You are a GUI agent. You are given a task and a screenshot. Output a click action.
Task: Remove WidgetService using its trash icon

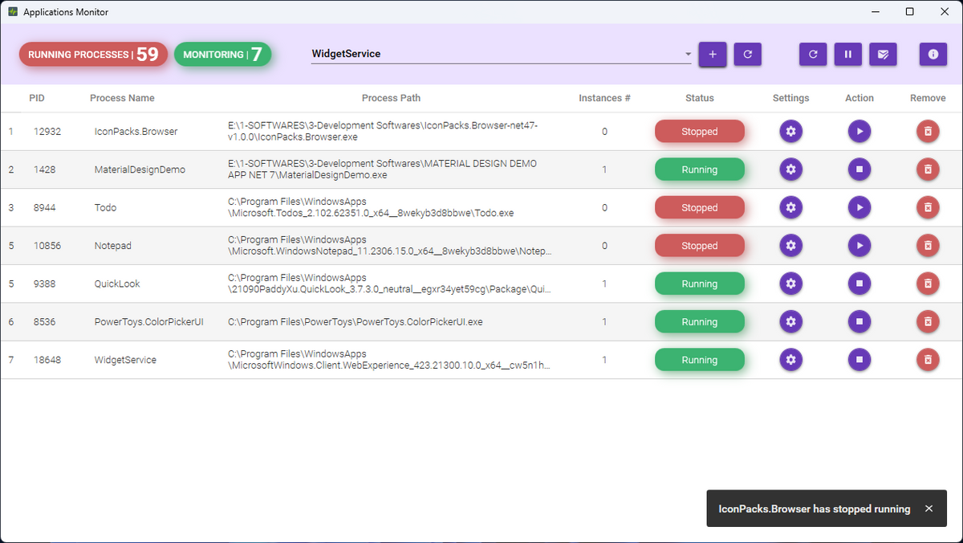pyautogui.click(x=928, y=360)
